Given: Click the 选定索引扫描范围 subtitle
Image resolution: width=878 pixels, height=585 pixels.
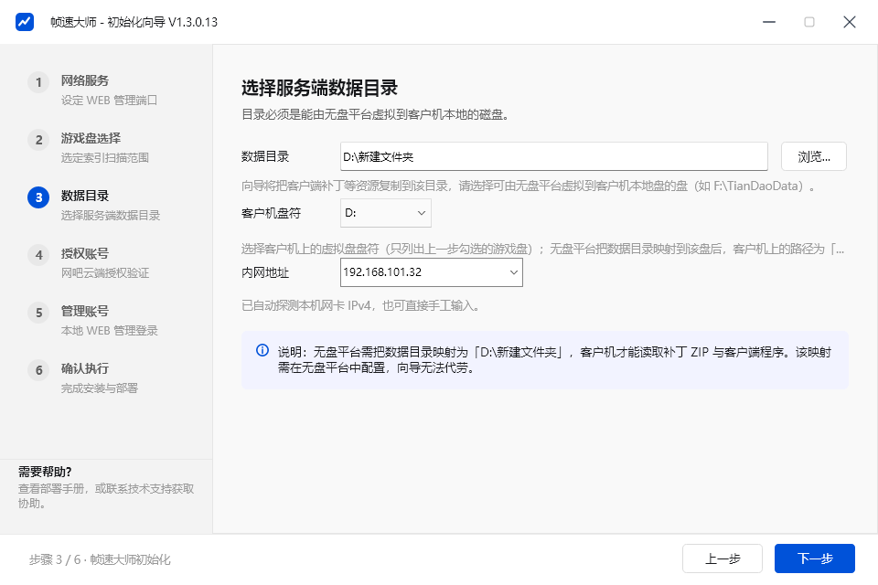Looking at the screenshot, I should coord(104,158).
